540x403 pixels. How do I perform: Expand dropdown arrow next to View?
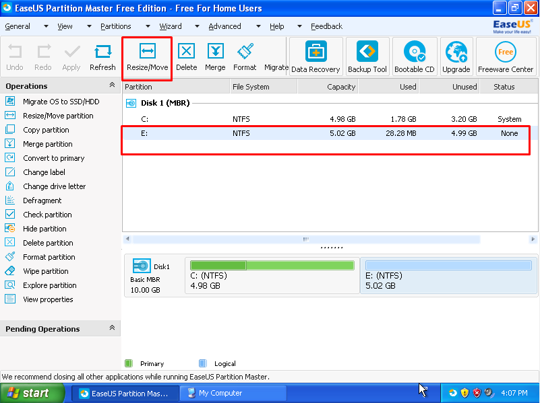point(89,26)
